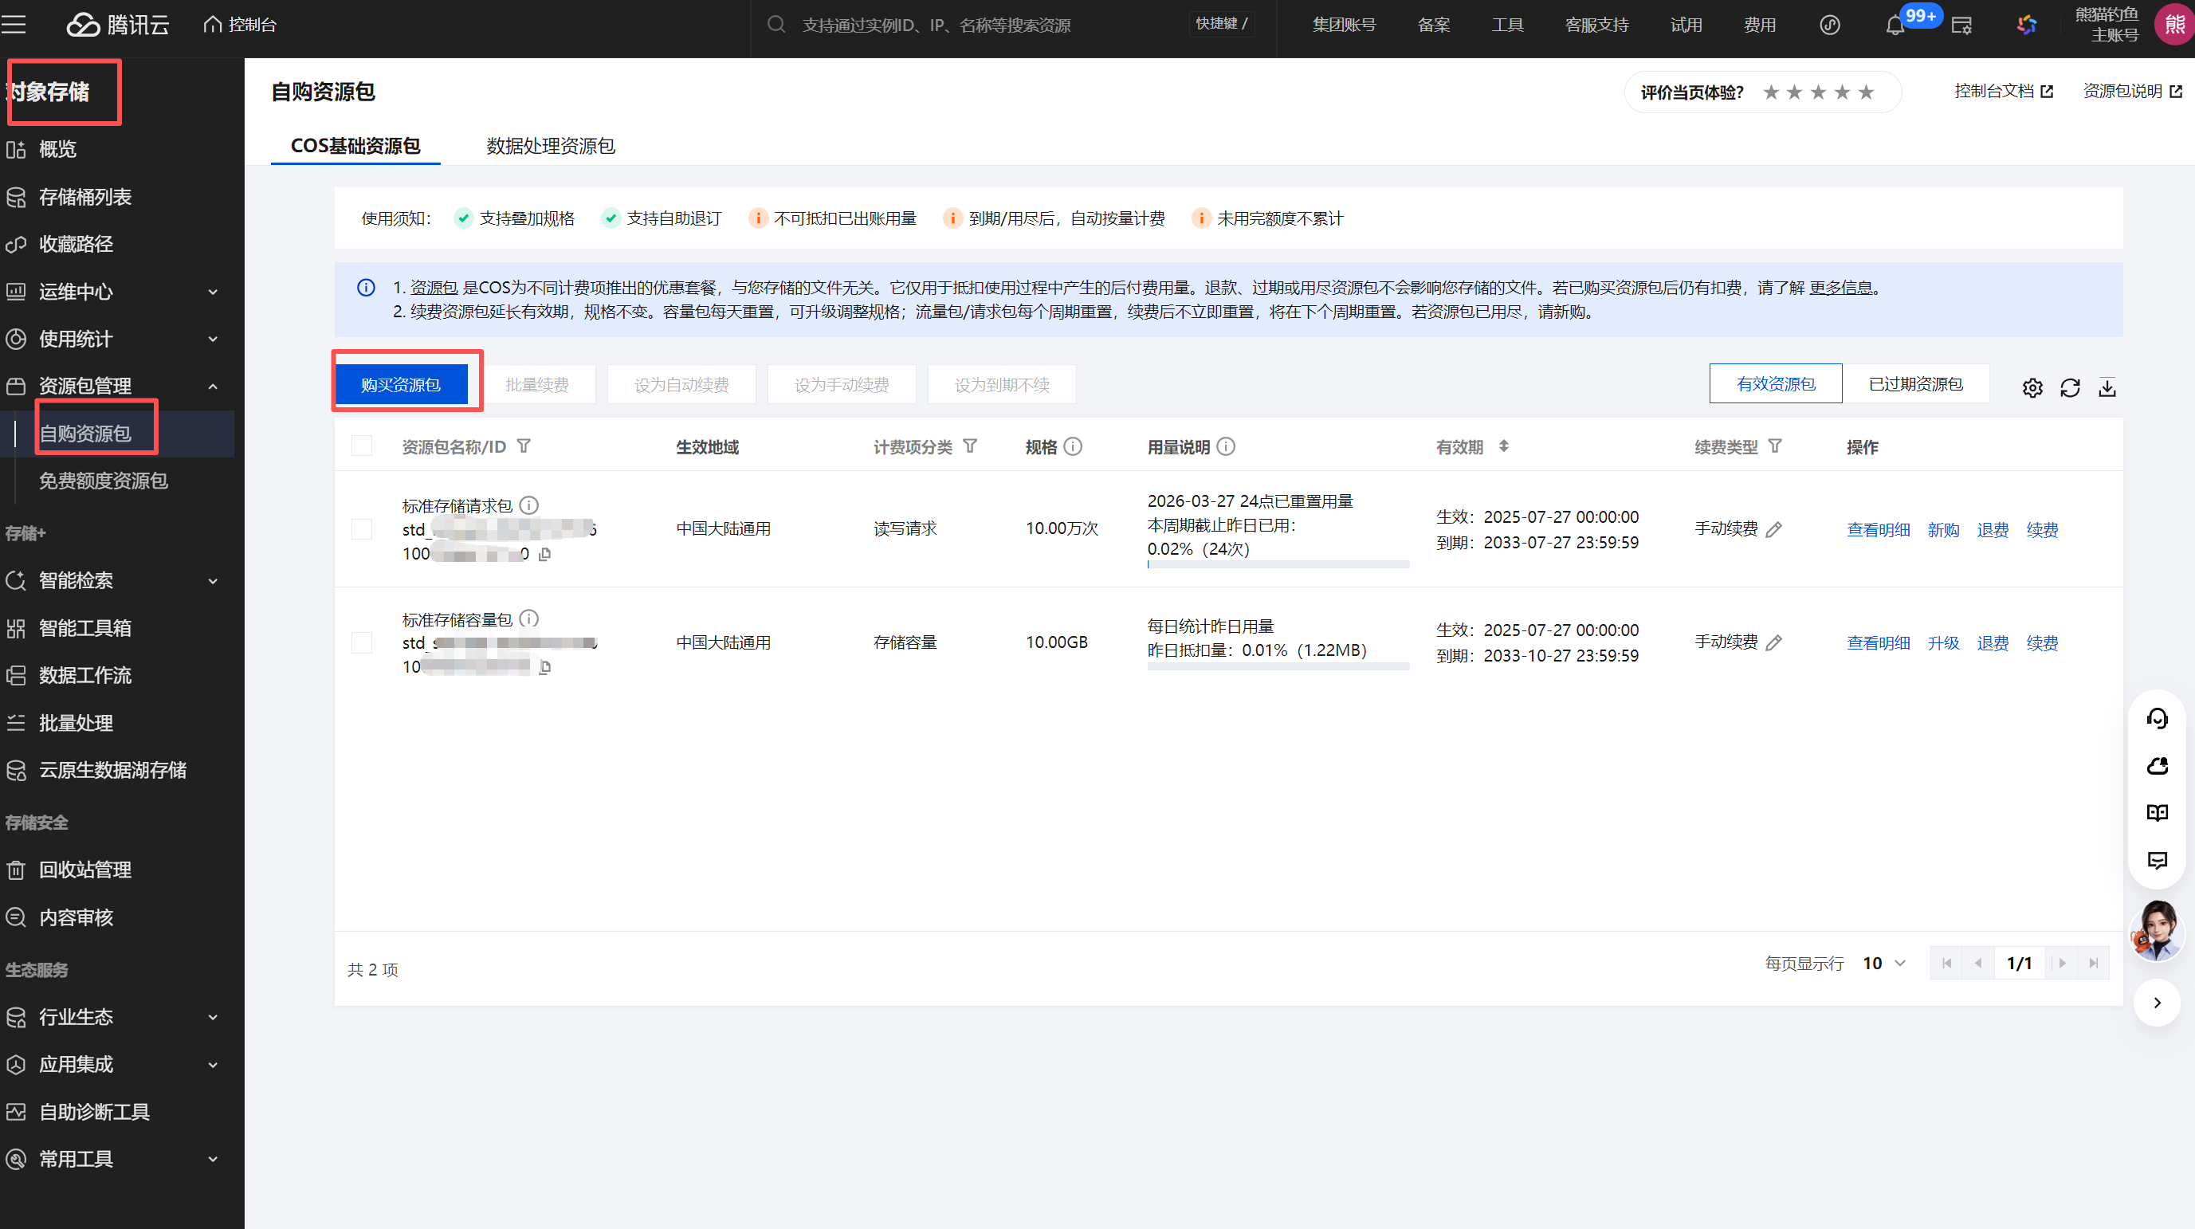Image resolution: width=2195 pixels, height=1229 pixels.
Task: Show 已过期资源包 list
Action: click(1915, 383)
